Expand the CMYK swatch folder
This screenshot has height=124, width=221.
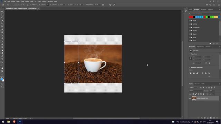190,24
